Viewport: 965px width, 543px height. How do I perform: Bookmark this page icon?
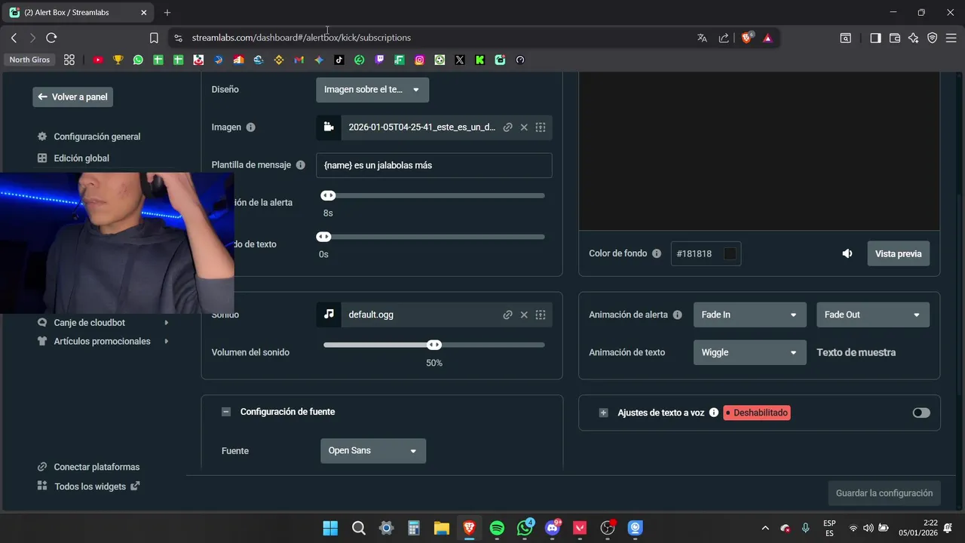pos(154,38)
